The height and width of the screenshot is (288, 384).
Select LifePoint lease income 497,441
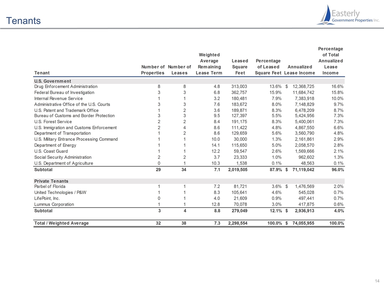[x=306, y=198]
